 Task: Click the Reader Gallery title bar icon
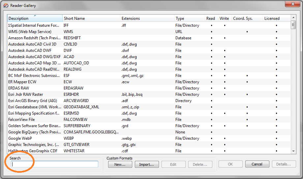point(6,5)
